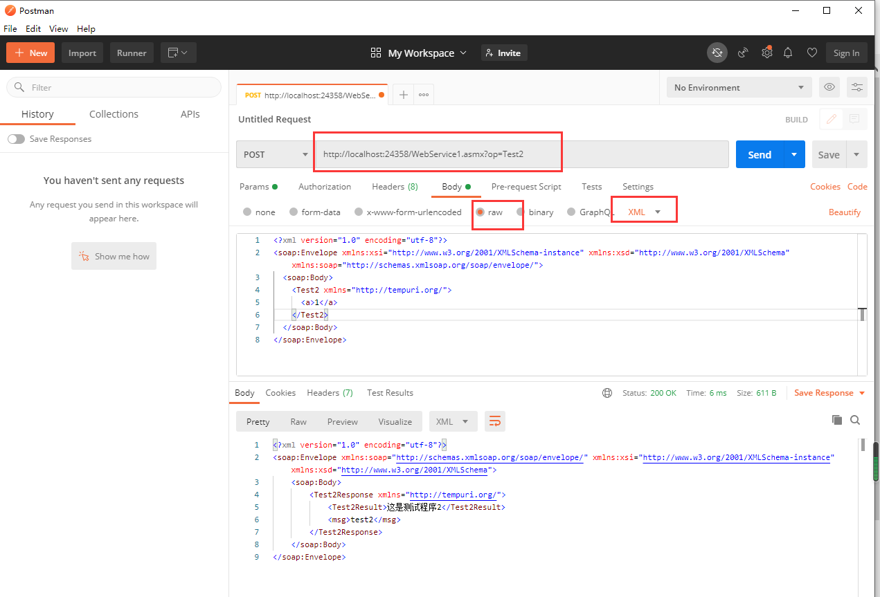Image resolution: width=880 pixels, height=597 pixels.
Task: Search within response via magnifier icon
Action: click(855, 419)
